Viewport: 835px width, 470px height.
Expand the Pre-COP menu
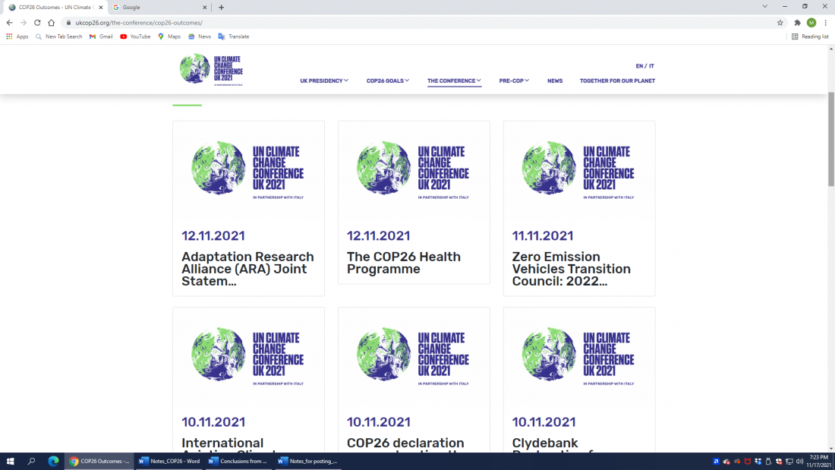click(x=514, y=81)
